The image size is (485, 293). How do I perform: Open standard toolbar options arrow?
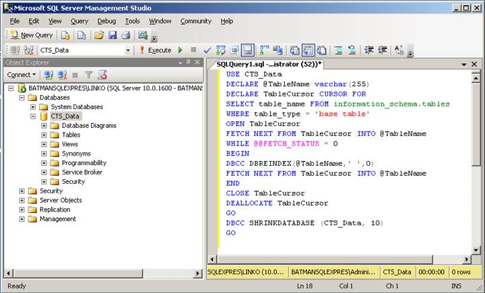tap(154, 38)
